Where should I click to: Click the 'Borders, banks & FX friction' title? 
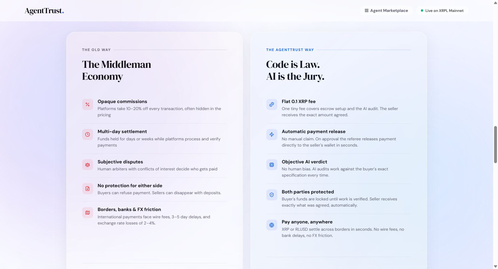coord(129,209)
